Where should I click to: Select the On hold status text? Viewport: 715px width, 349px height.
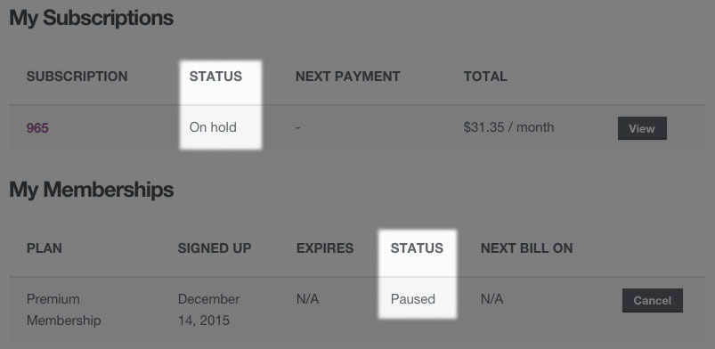pos(213,127)
